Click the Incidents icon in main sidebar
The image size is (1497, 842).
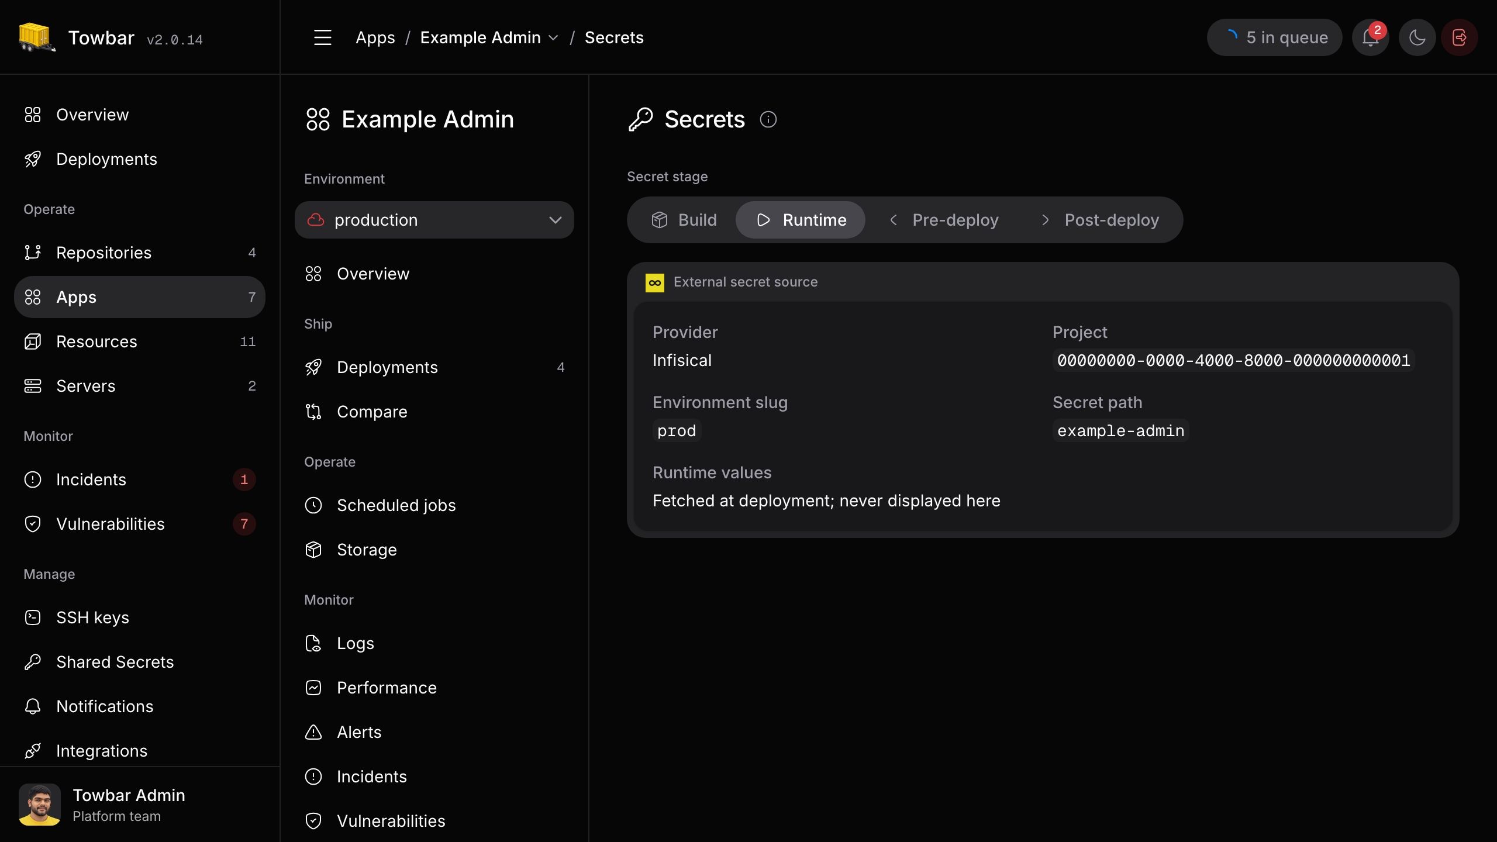[33, 479]
